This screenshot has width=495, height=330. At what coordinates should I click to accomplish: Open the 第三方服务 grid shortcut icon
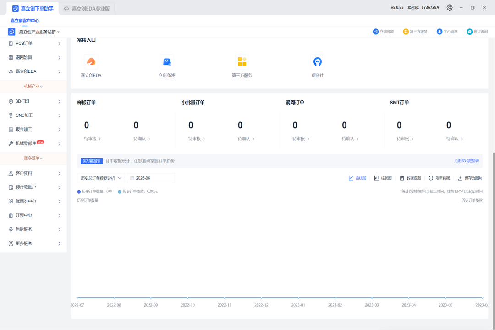coord(242,61)
